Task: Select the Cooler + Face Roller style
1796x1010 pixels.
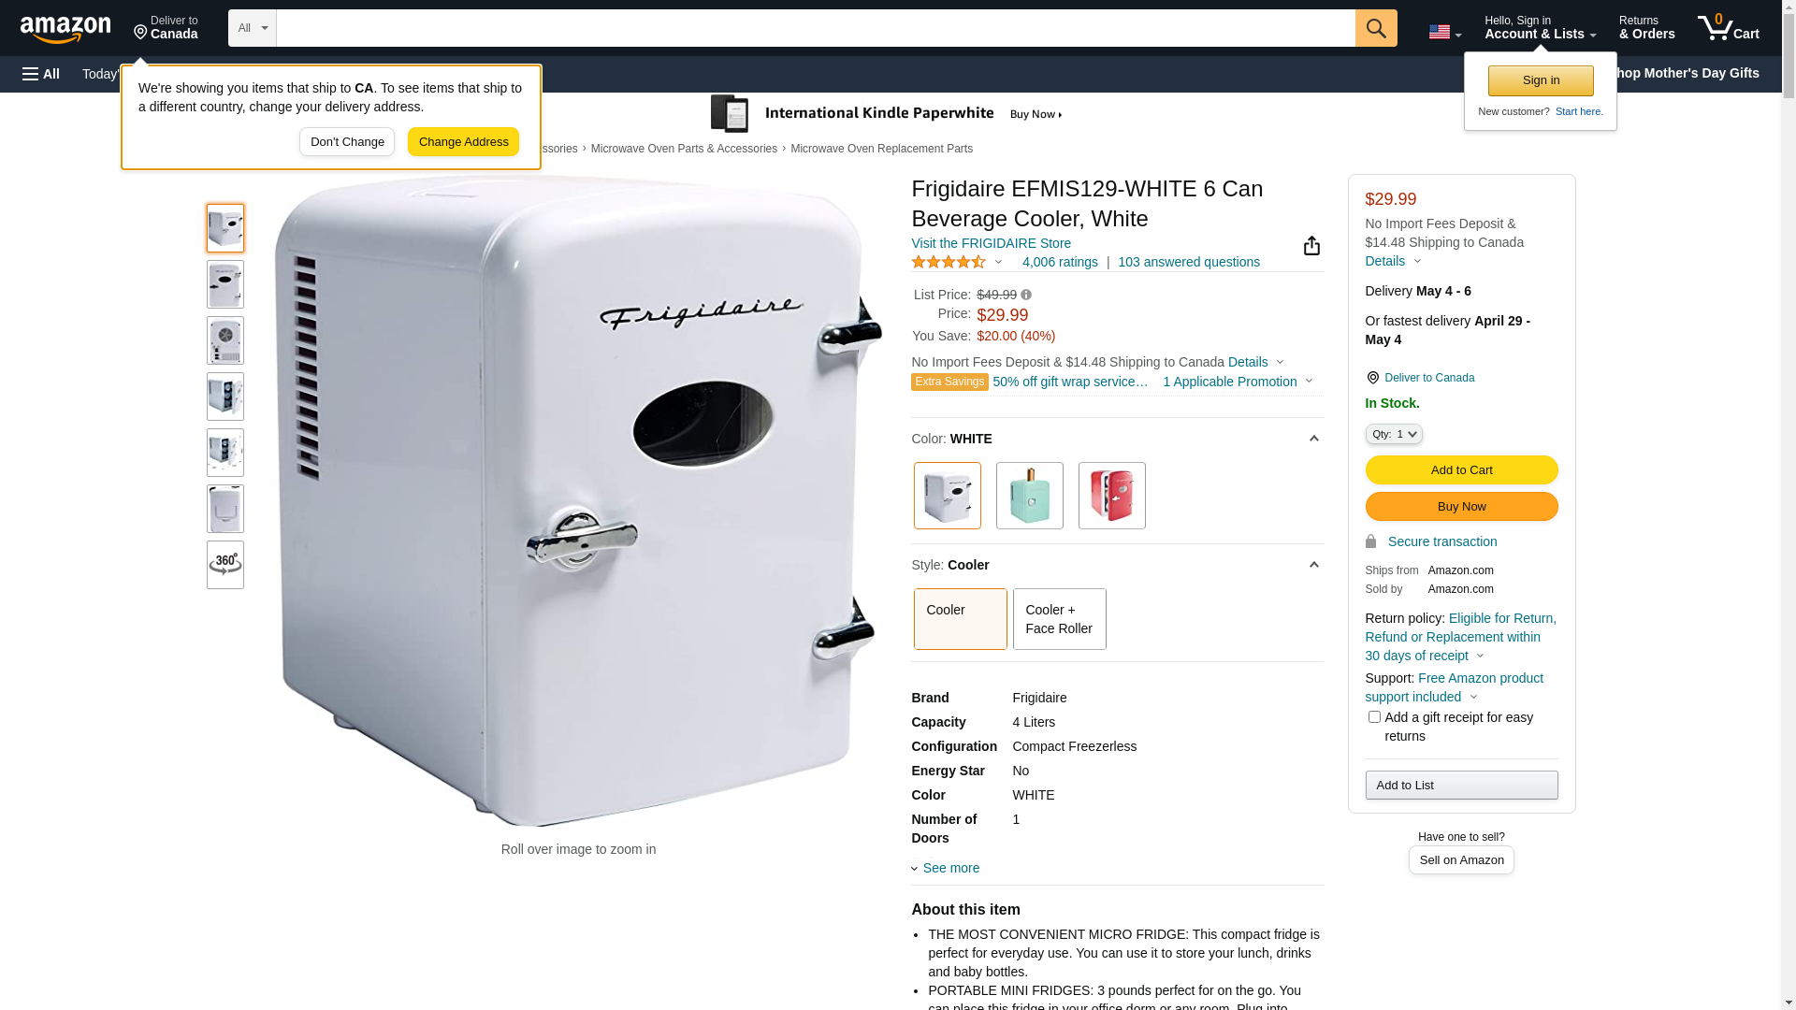Action: [x=1059, y=619]
